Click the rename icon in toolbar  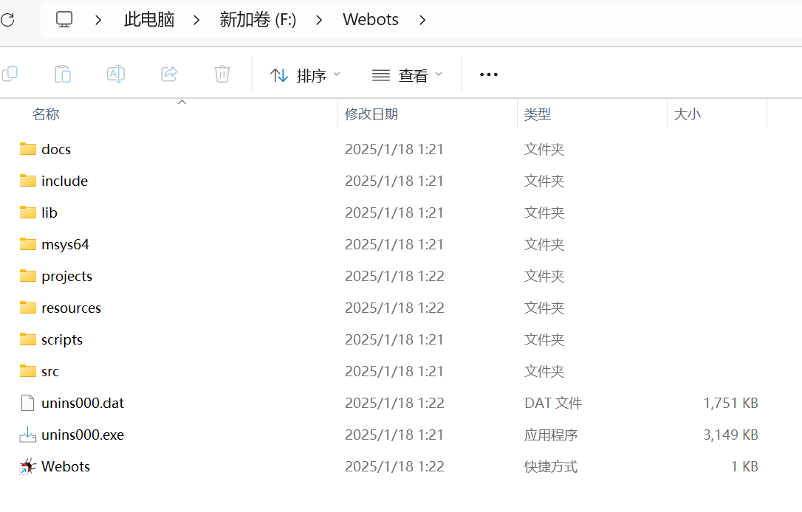[x=116, y=74]
